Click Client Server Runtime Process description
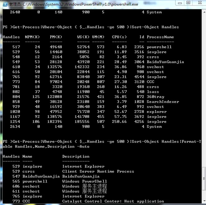 [98, 171]
